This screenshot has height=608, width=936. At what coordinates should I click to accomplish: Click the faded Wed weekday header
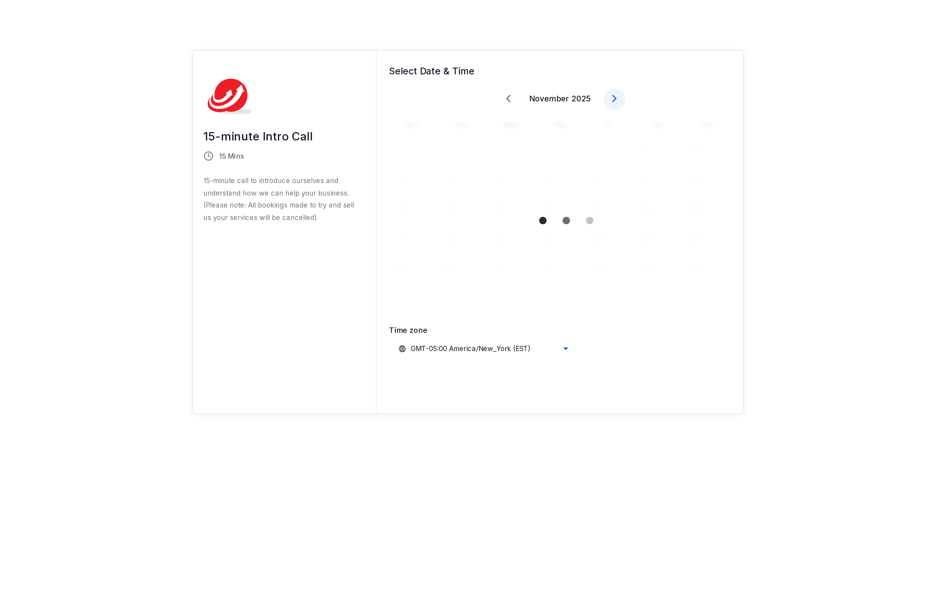pyautogui.click(x=510, y=125)
